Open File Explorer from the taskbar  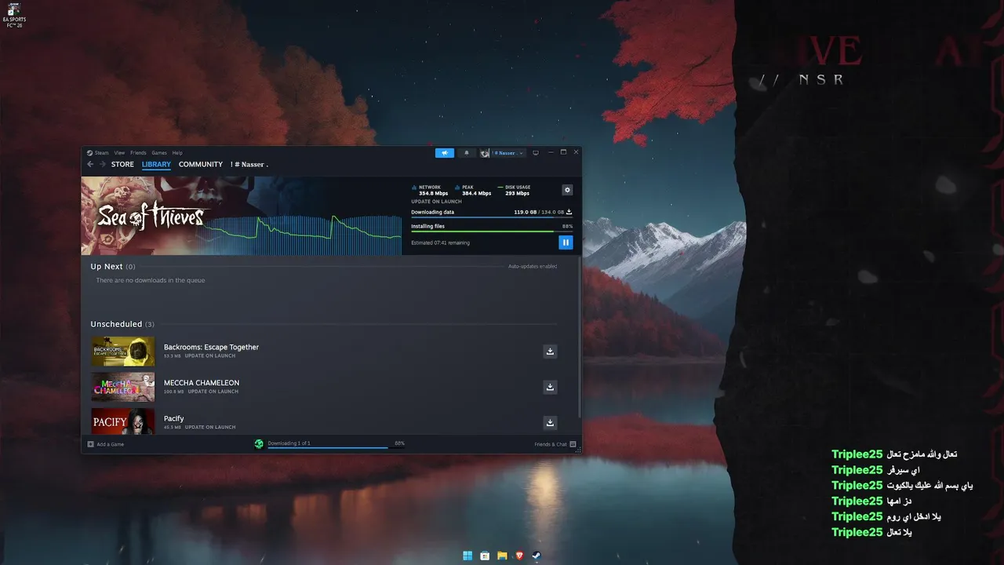(x=502, y=556)
